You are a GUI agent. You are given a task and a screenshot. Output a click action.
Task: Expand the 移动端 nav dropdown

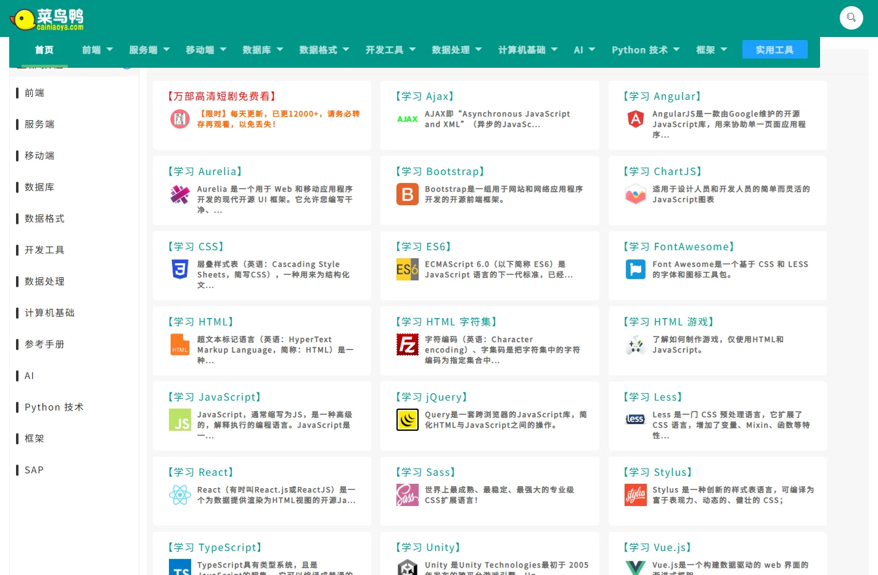pyautogui.click(x=206, y=50)
